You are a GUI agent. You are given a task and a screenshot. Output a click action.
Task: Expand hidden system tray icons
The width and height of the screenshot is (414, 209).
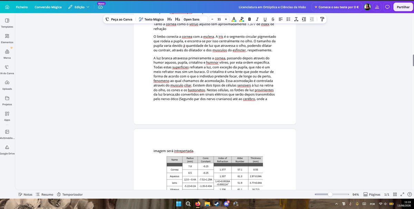pos(337,204)
